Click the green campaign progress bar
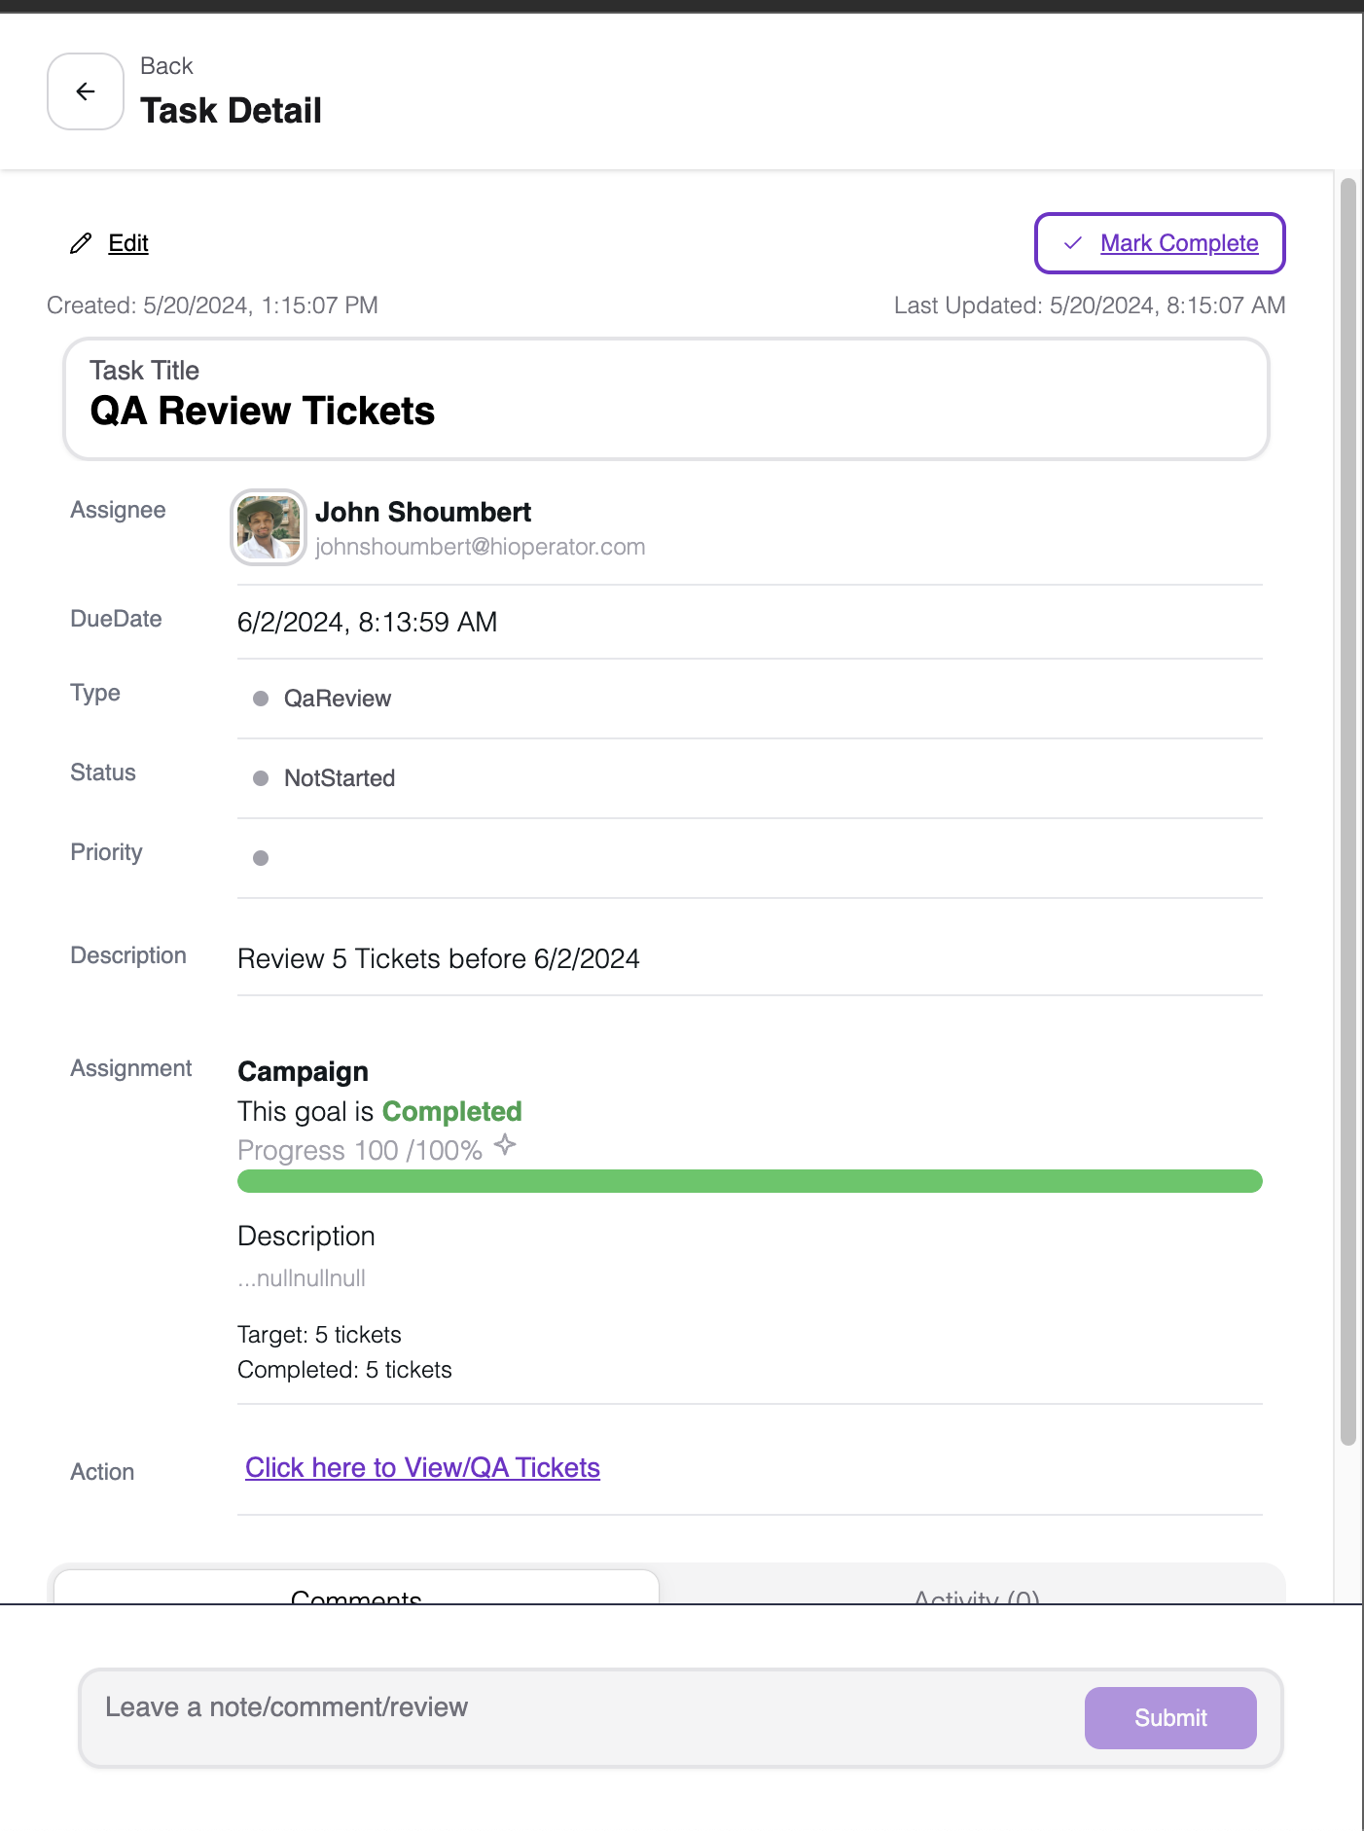 (x=749, y=1182)
